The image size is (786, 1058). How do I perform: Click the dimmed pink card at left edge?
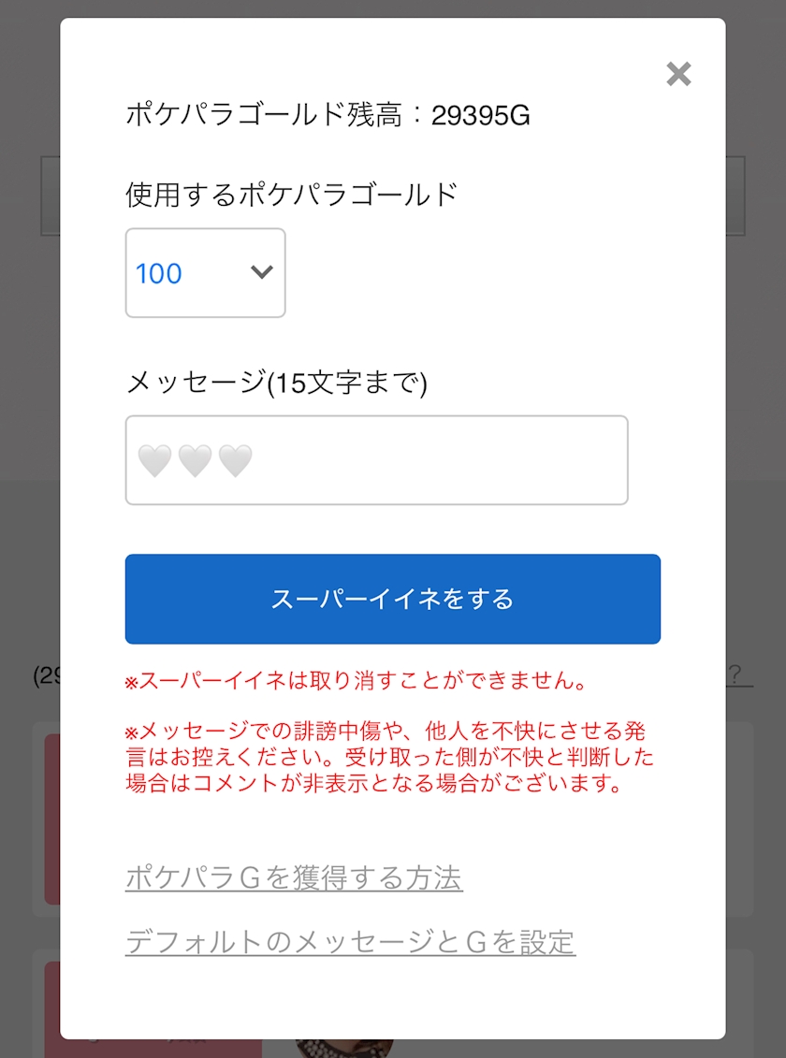tap(51, 819)
